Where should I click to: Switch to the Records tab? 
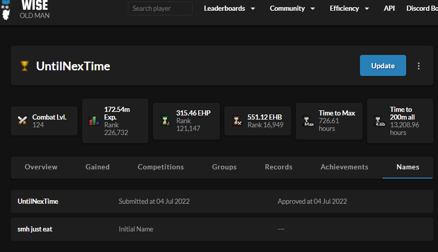pos(278,167)
